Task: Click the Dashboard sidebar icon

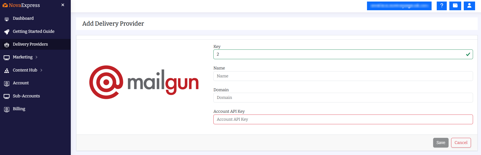Action: (7, 19)
